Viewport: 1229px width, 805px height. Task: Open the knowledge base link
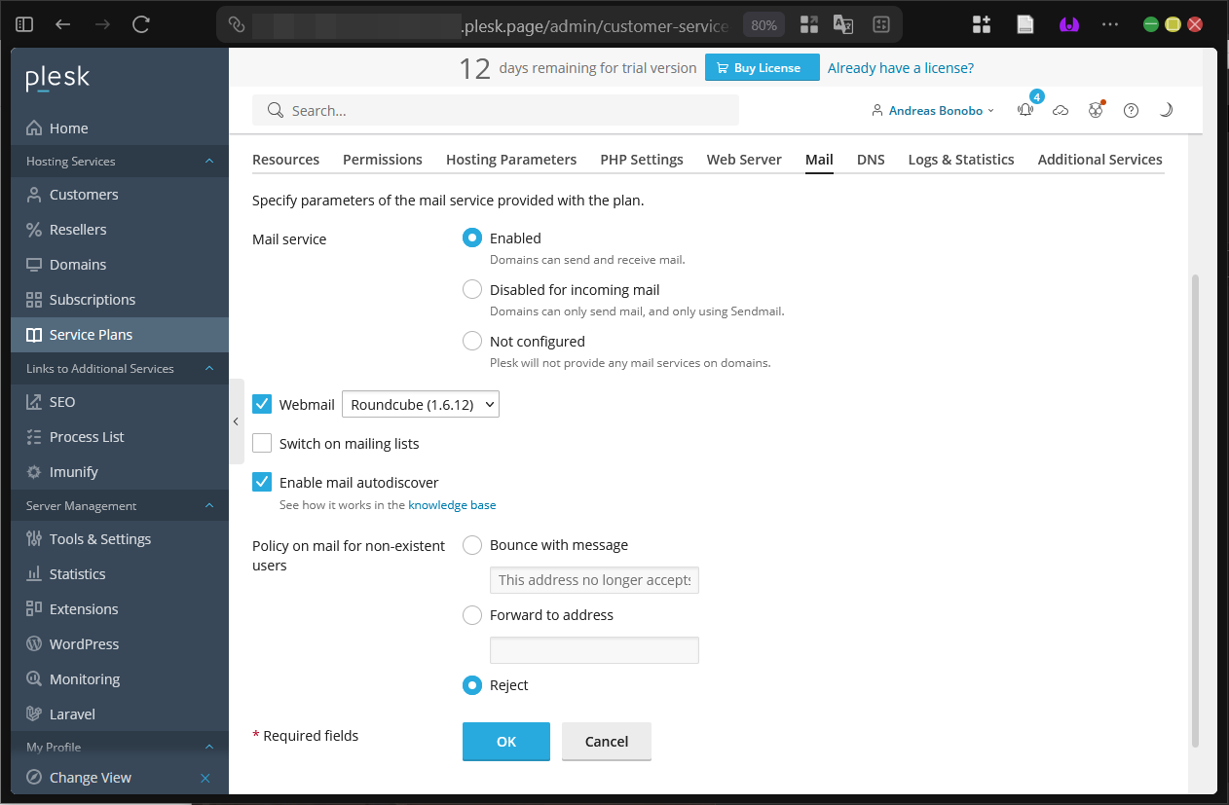(x=452, y=505)
